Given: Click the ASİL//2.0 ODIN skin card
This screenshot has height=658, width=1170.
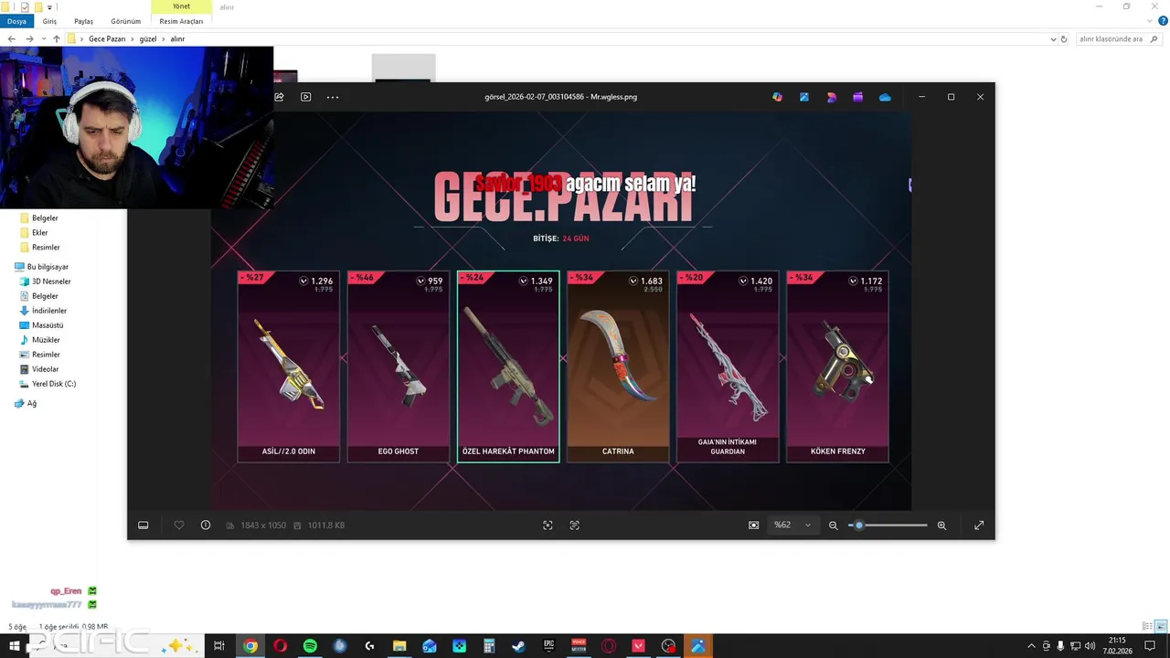Looking at the screenshot, I should (289, 366).
